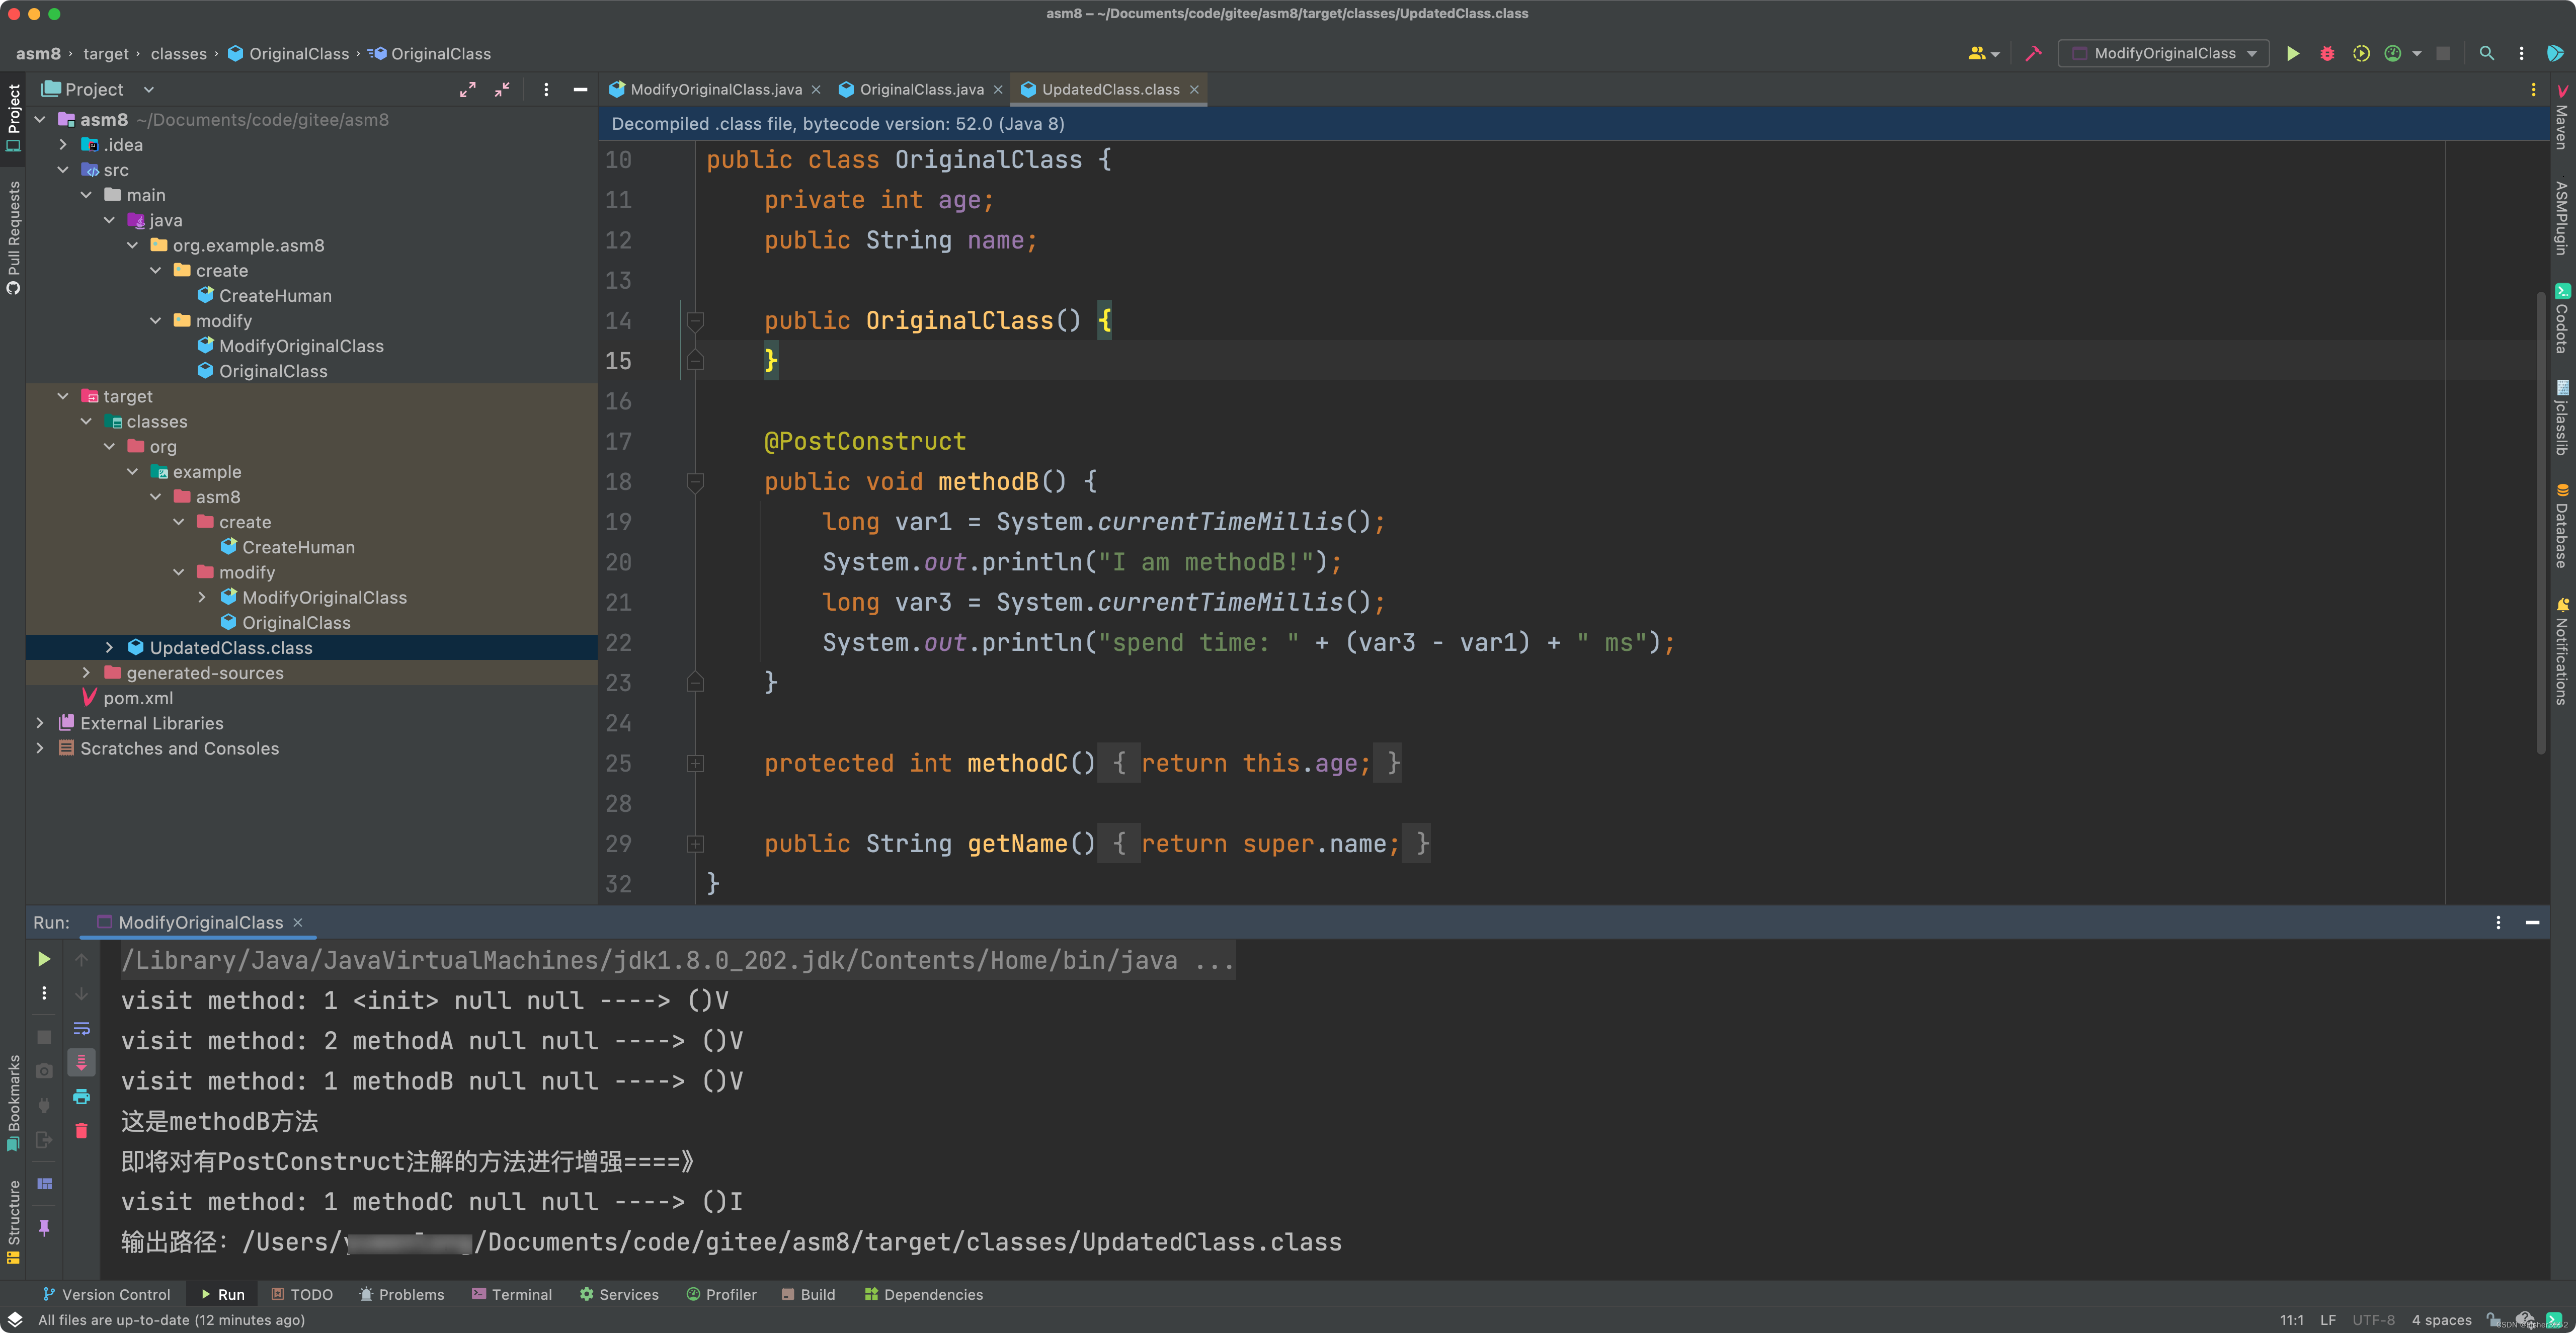Switch to OriginalClass.java editor tab

(920, 89)
